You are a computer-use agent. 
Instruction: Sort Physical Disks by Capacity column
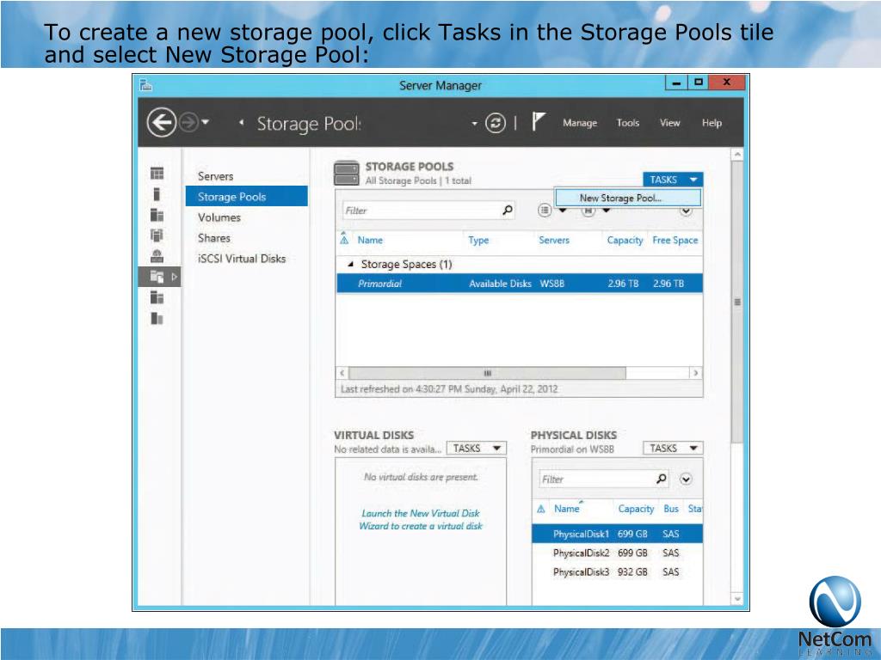click(x=636, y=509)
